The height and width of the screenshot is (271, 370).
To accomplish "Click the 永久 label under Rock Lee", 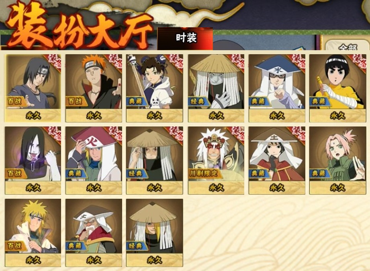I will (338, 116).
